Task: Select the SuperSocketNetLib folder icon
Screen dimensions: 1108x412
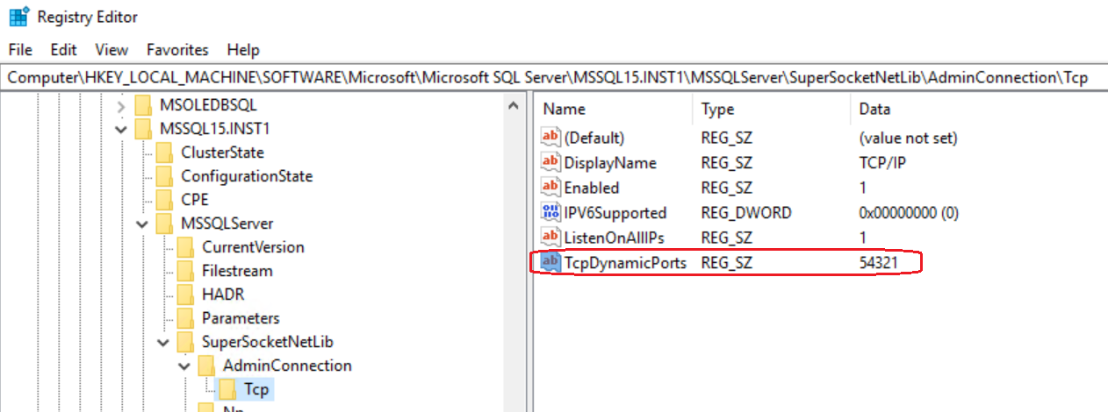Action: point(186,342)
